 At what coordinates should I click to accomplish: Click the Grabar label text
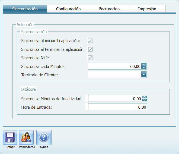[x=10, y=147]
